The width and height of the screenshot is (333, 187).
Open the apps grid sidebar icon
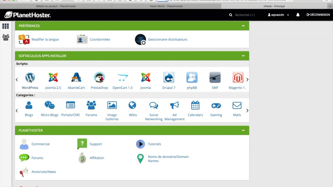click(x=5, y=26)
